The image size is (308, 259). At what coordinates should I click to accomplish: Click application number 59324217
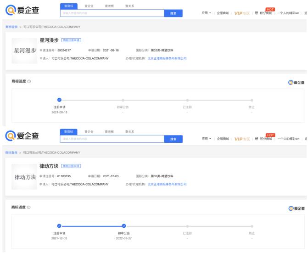coord(64,51)
